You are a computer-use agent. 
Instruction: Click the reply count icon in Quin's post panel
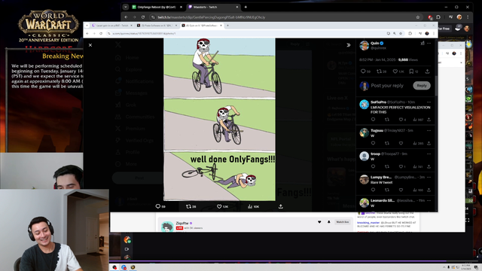pyautogui.click(x=363, y=72)
